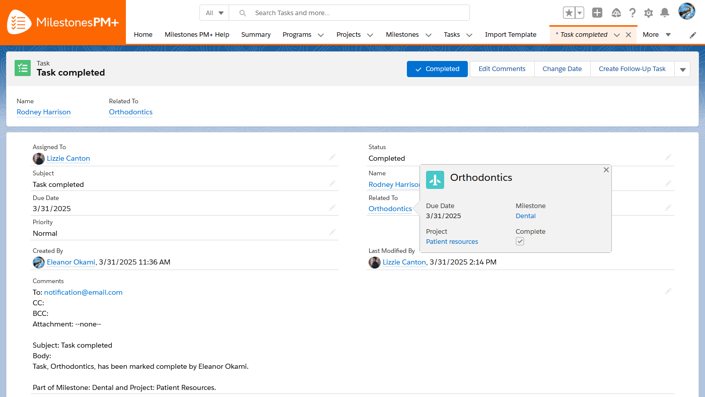Expand the Programs tab dropdown
Viewport: 705px width, 397px height.
pyautogui.click(x=321, y=35)
